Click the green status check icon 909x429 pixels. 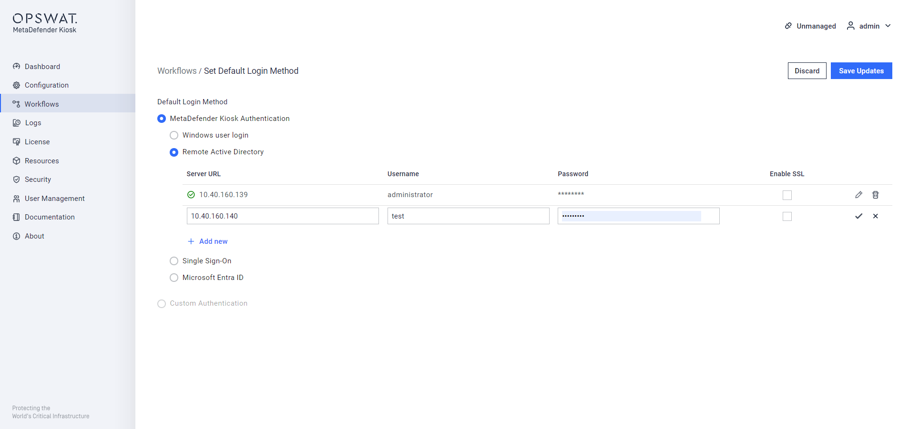191,195
